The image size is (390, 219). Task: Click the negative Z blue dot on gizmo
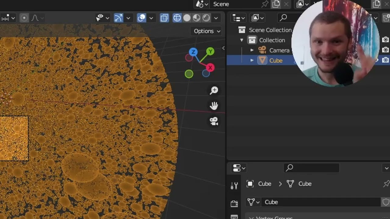point(206,73)
